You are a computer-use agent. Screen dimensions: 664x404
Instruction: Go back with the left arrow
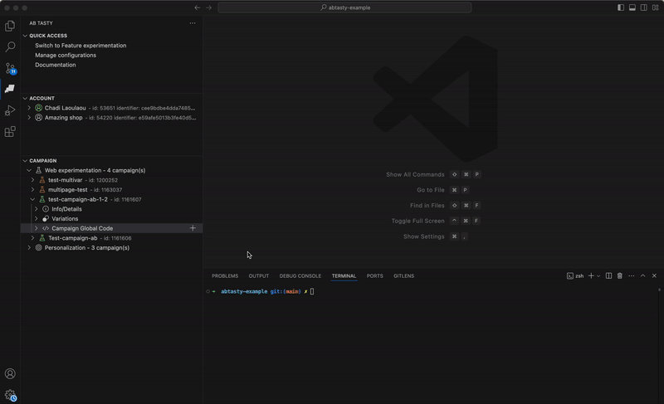(x=198, y=7)
